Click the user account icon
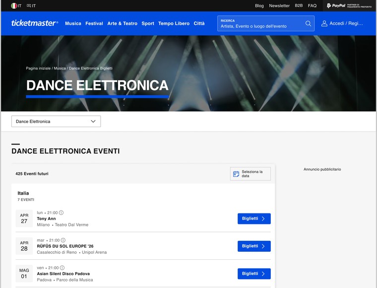Viewport: 377px width, 288px height. [x=324, y=23]
